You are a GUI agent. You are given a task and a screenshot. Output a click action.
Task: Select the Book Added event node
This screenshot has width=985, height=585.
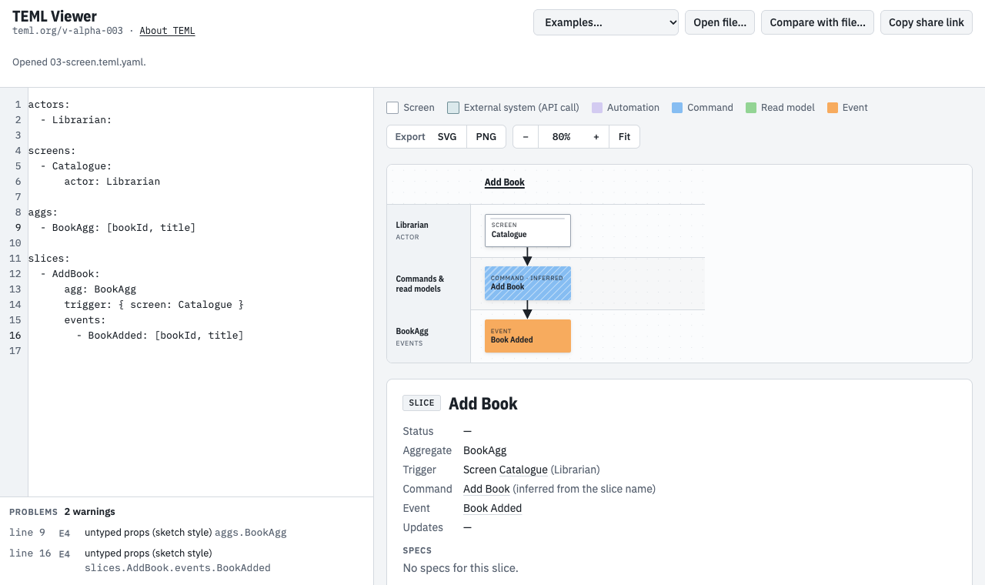528,336
